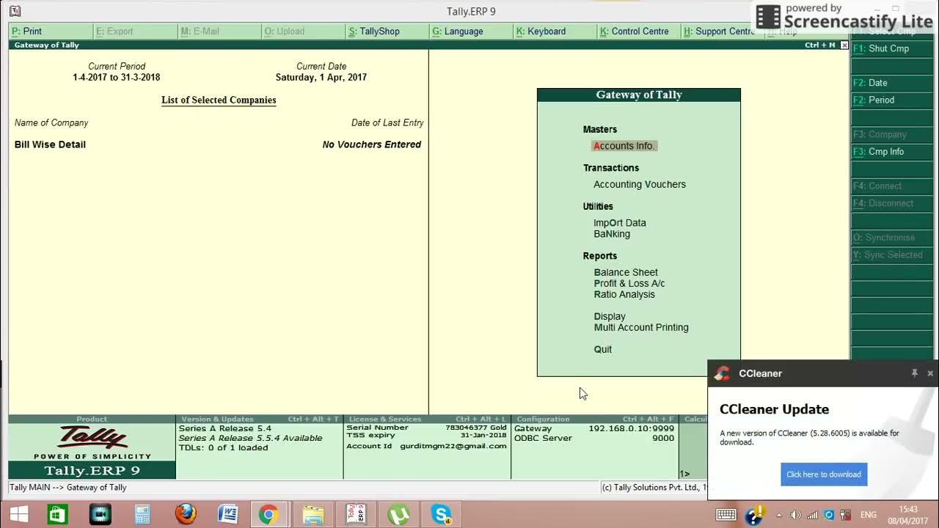939x528 pixels.
Task: Open Ratio Analysis report
Action: click(624, 295)
